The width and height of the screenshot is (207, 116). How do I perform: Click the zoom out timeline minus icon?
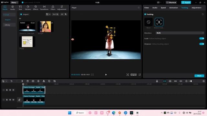pyautogui.click(x=186, y=81)
